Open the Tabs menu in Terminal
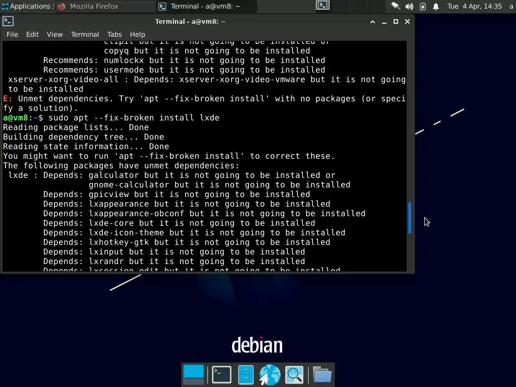The image size is (516, 387). (x=114, y=34)
